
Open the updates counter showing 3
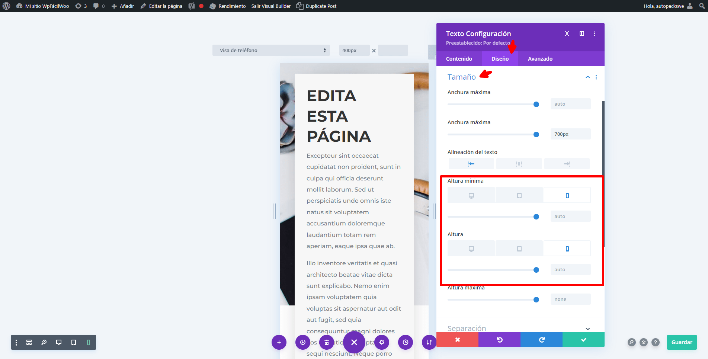coord(81,6)
